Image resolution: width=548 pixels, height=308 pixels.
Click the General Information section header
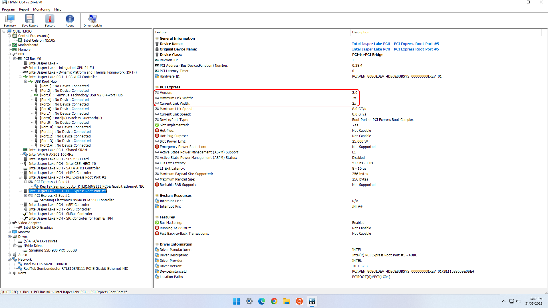[177, 38]
